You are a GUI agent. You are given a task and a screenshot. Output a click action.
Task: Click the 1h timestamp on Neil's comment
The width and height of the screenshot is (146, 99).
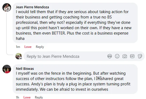tap(18, 97)
